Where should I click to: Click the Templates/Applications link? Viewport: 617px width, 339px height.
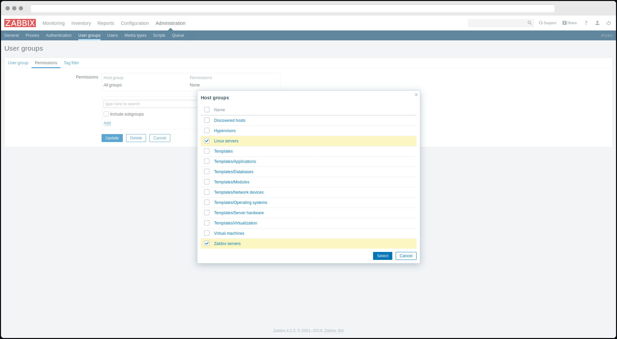235,162
